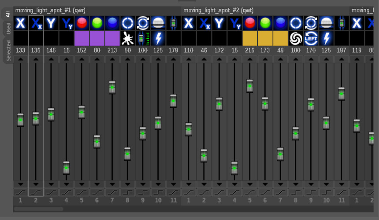
Task: Click the red channel icon of moving_light_spot_#2
Action: [249, 23]
